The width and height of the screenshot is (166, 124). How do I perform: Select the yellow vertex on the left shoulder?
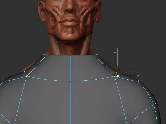click(27, 76)
